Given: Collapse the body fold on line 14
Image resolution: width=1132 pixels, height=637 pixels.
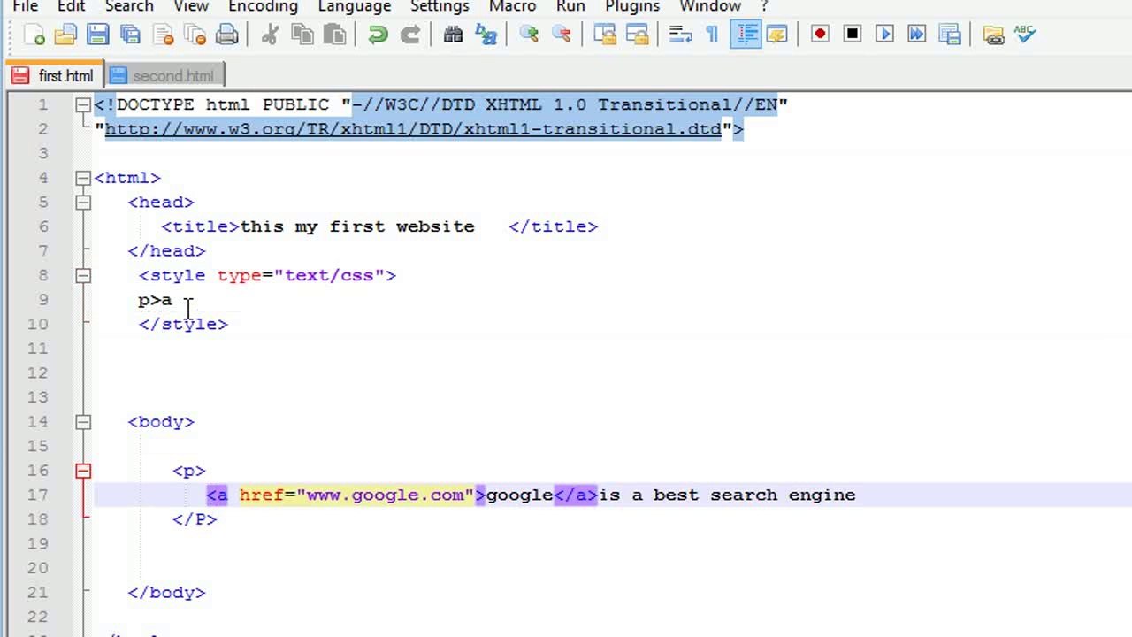Looking at the screenshot, I should (82, 422).
